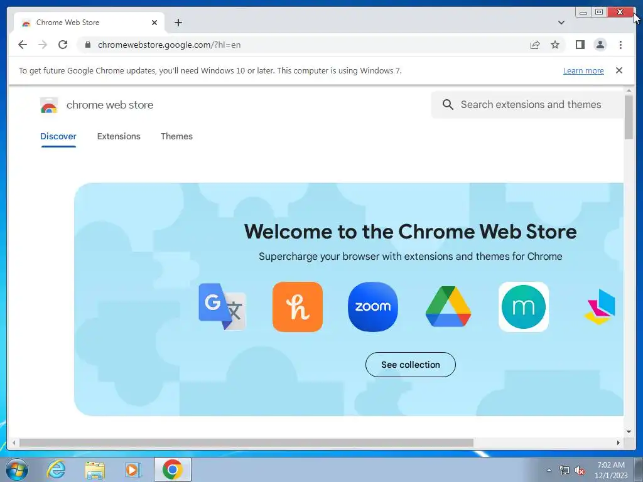
Task: Open the Chrome side panel
Action: click(x=580, y=45)
